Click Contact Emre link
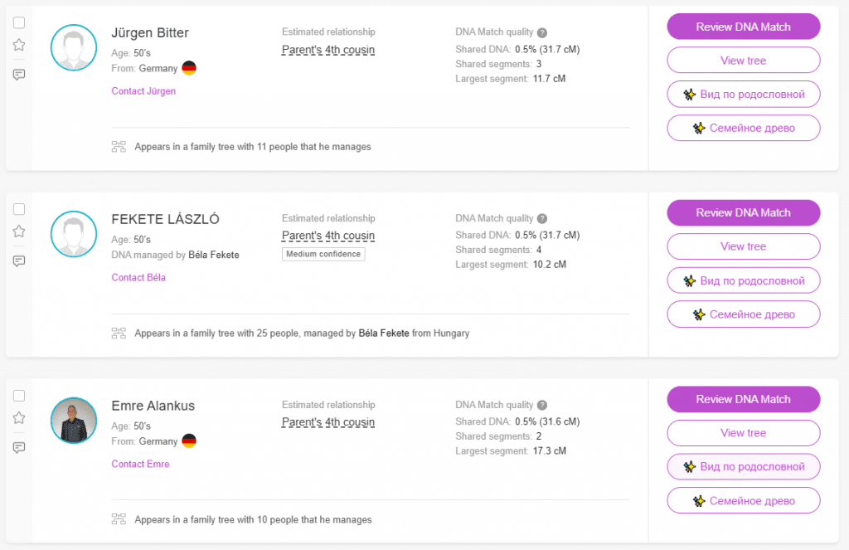The image size is (849, 550). [x=140, y=464]
